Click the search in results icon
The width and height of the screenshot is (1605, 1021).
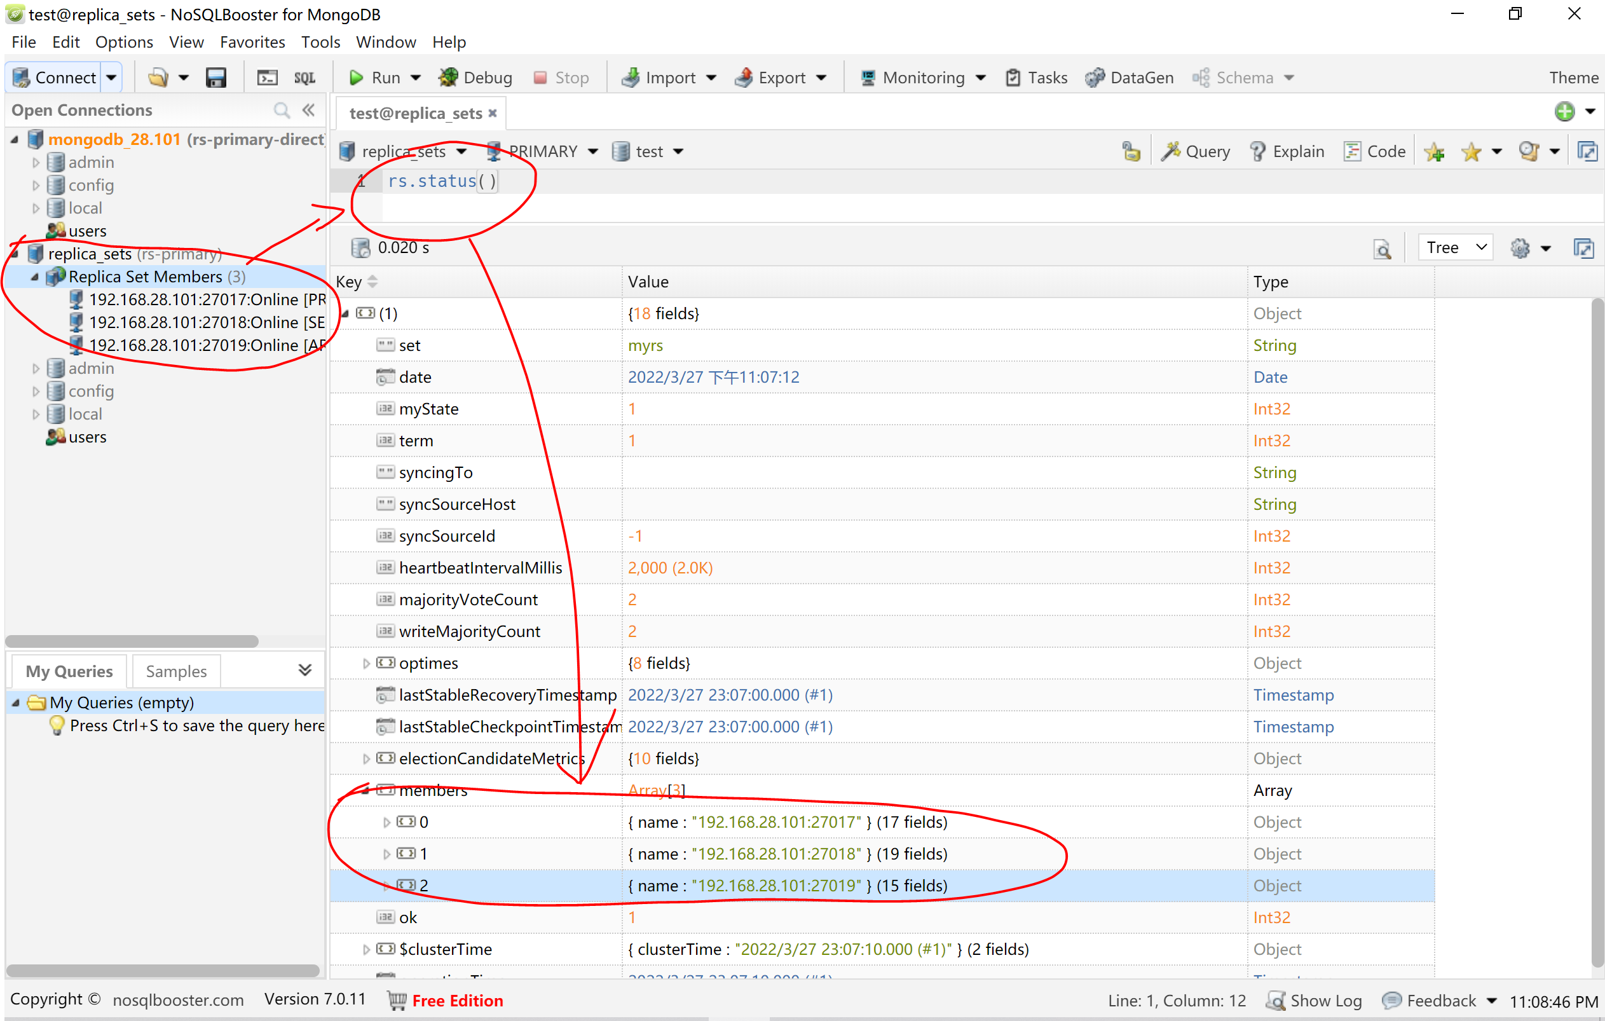click(x=1383, y=249)
